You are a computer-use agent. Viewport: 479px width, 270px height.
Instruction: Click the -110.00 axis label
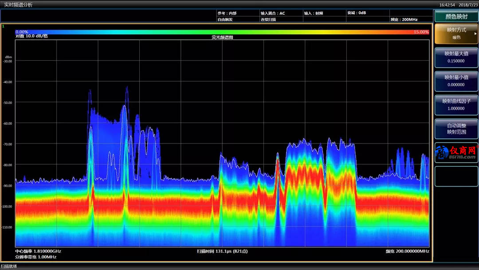pyautogui.click(x=7, y=227)
